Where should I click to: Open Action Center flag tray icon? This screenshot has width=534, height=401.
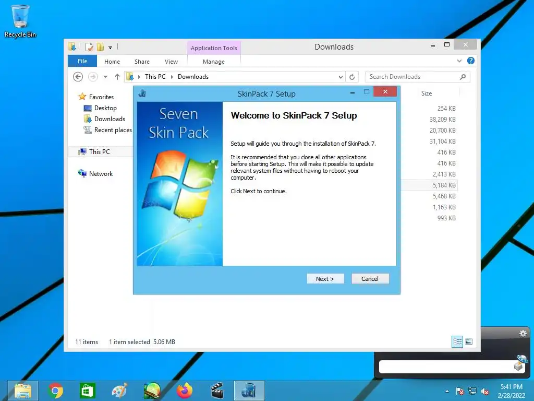point(459,391)
